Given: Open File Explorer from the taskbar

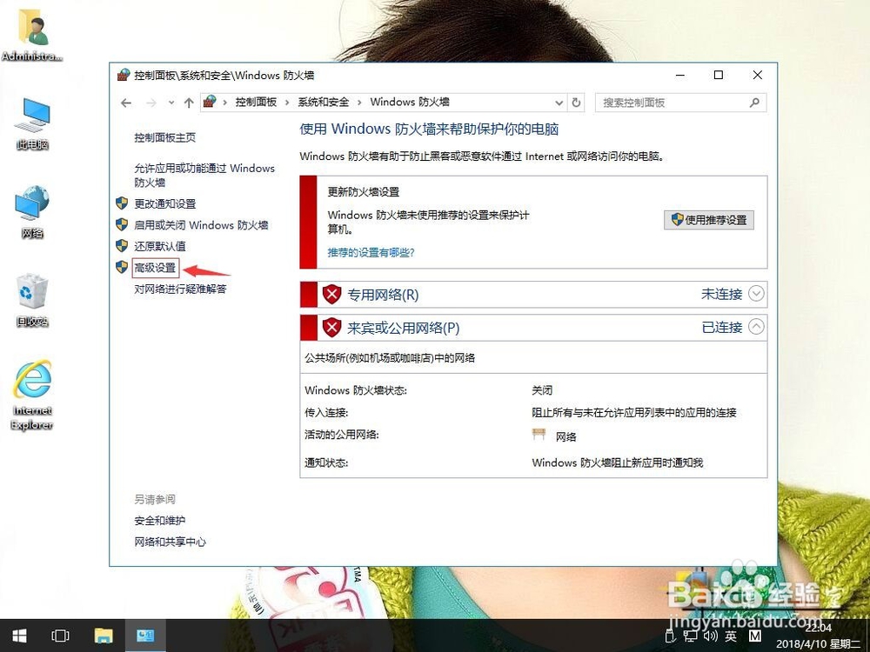Looking at the screenshot, I should (104, 635).
